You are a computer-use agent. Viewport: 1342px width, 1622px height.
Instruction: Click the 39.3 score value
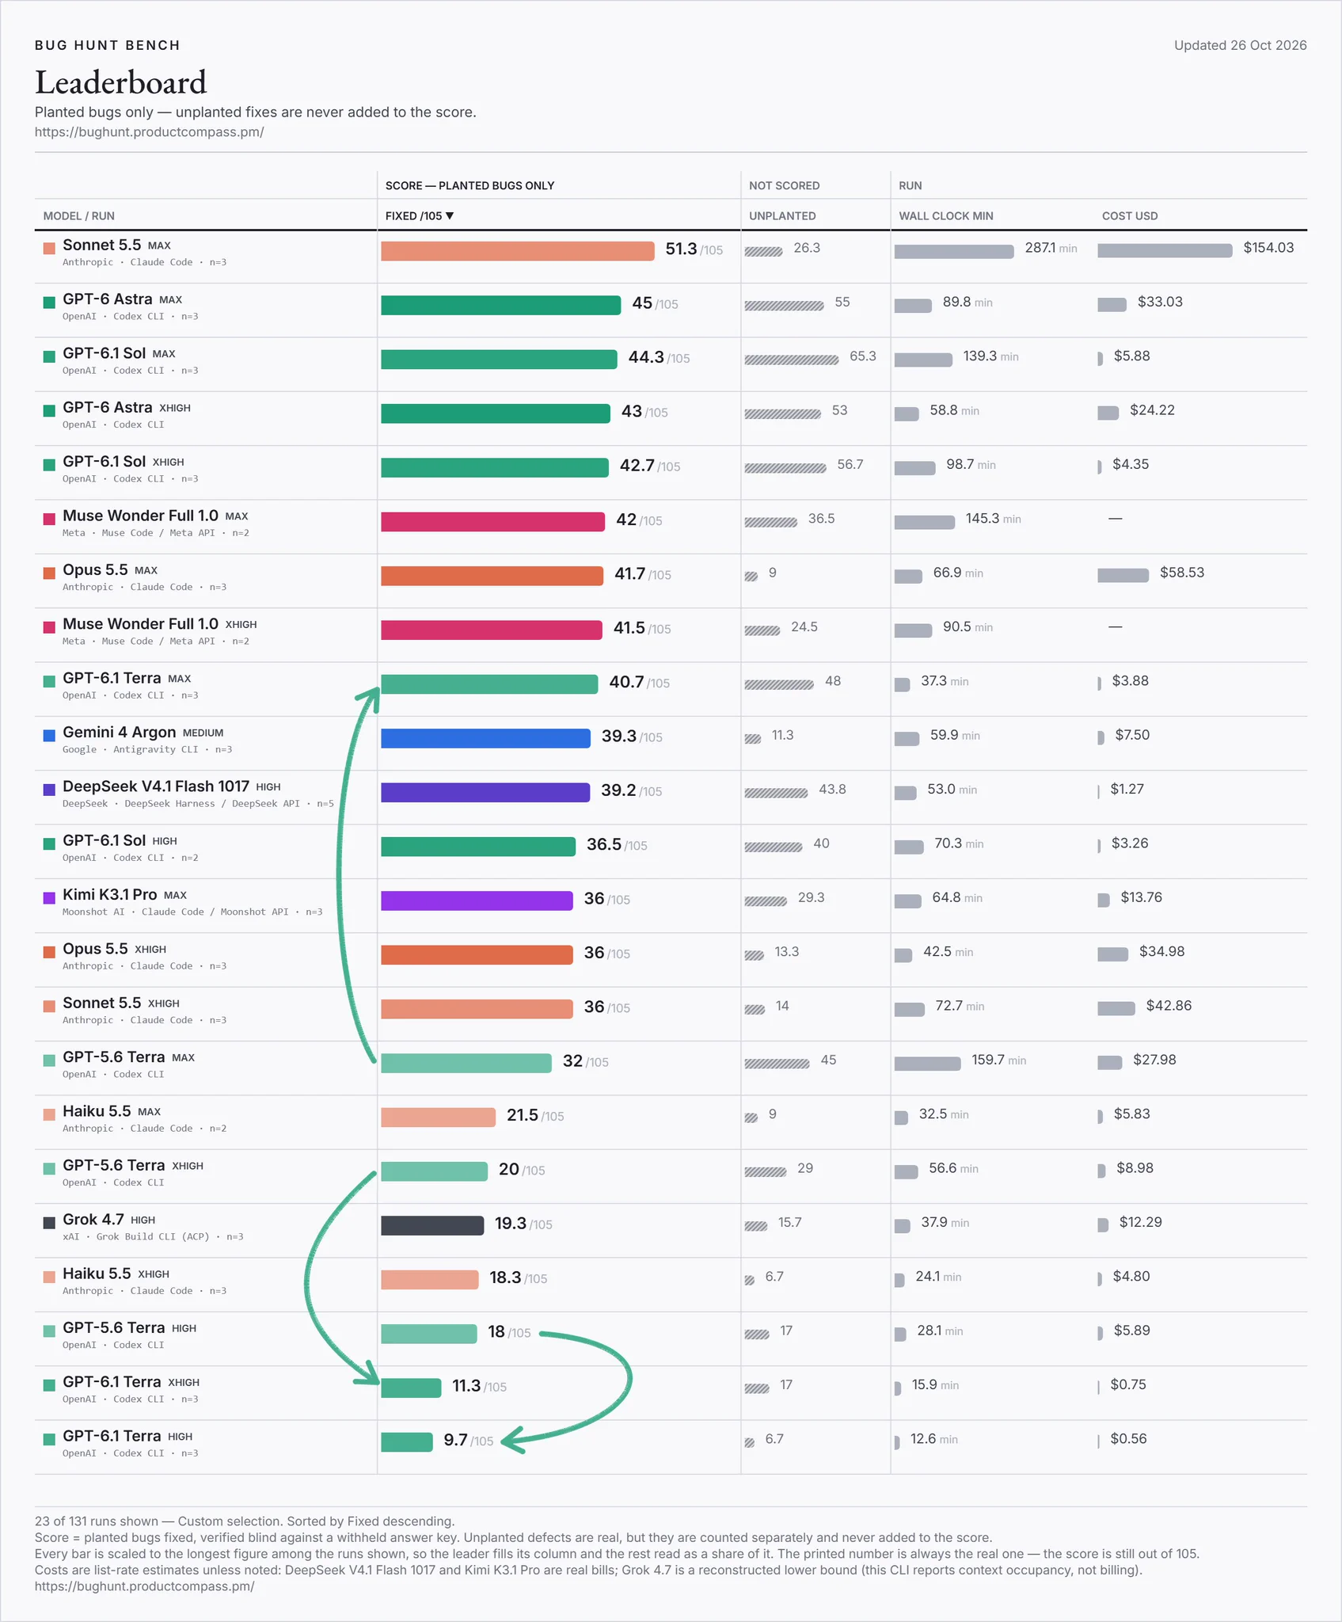(619, 736)
